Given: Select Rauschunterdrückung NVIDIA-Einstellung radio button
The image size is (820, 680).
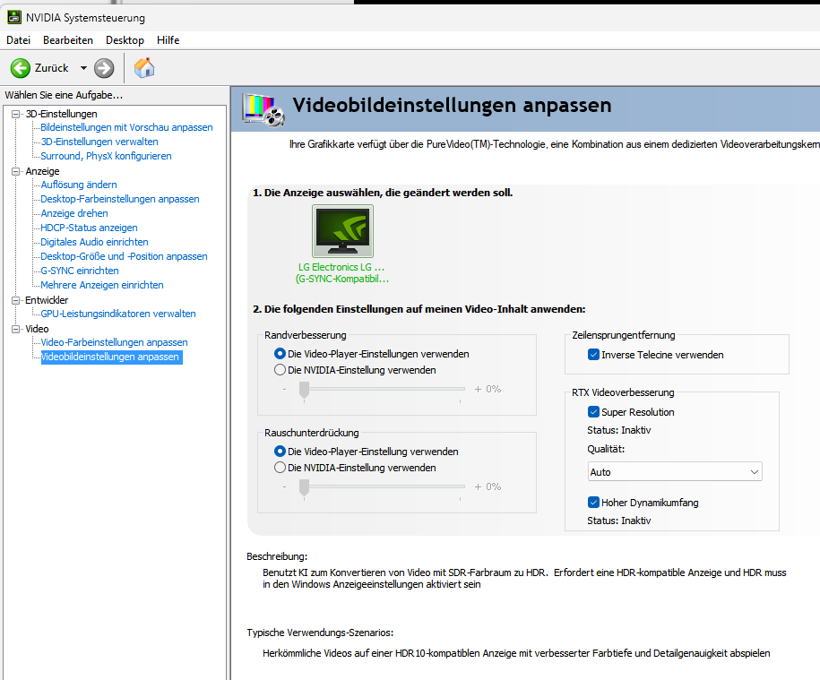Looking at the screenshot, I should (280, 468).
